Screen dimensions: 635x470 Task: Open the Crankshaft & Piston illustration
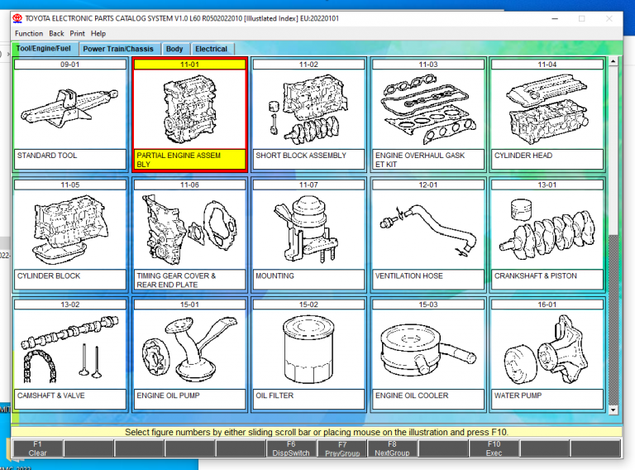547,229
